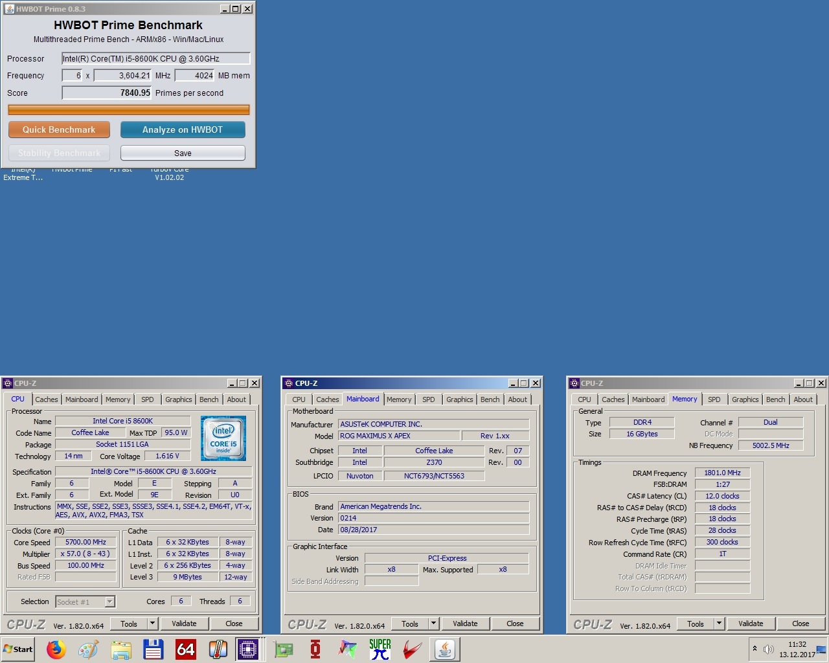Click Validate in the left CPU-Z window
Image resolution: width=829 pixels, height=663 pixels.
184,624
